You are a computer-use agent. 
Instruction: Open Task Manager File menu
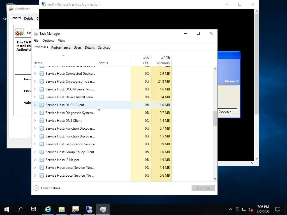click(x=36, y=41)
